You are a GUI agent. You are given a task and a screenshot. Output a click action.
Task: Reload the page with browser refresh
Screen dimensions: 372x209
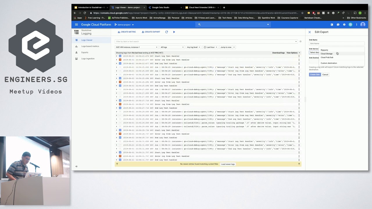coord(85,13)
